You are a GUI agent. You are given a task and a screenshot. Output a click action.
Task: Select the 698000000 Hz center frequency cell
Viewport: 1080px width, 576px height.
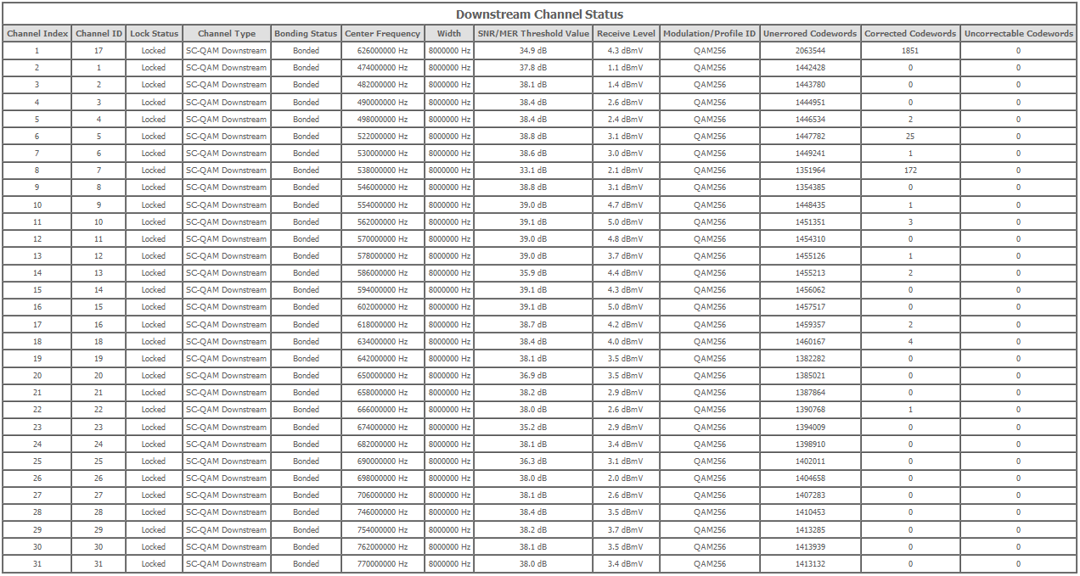click(x=382, y=478)
